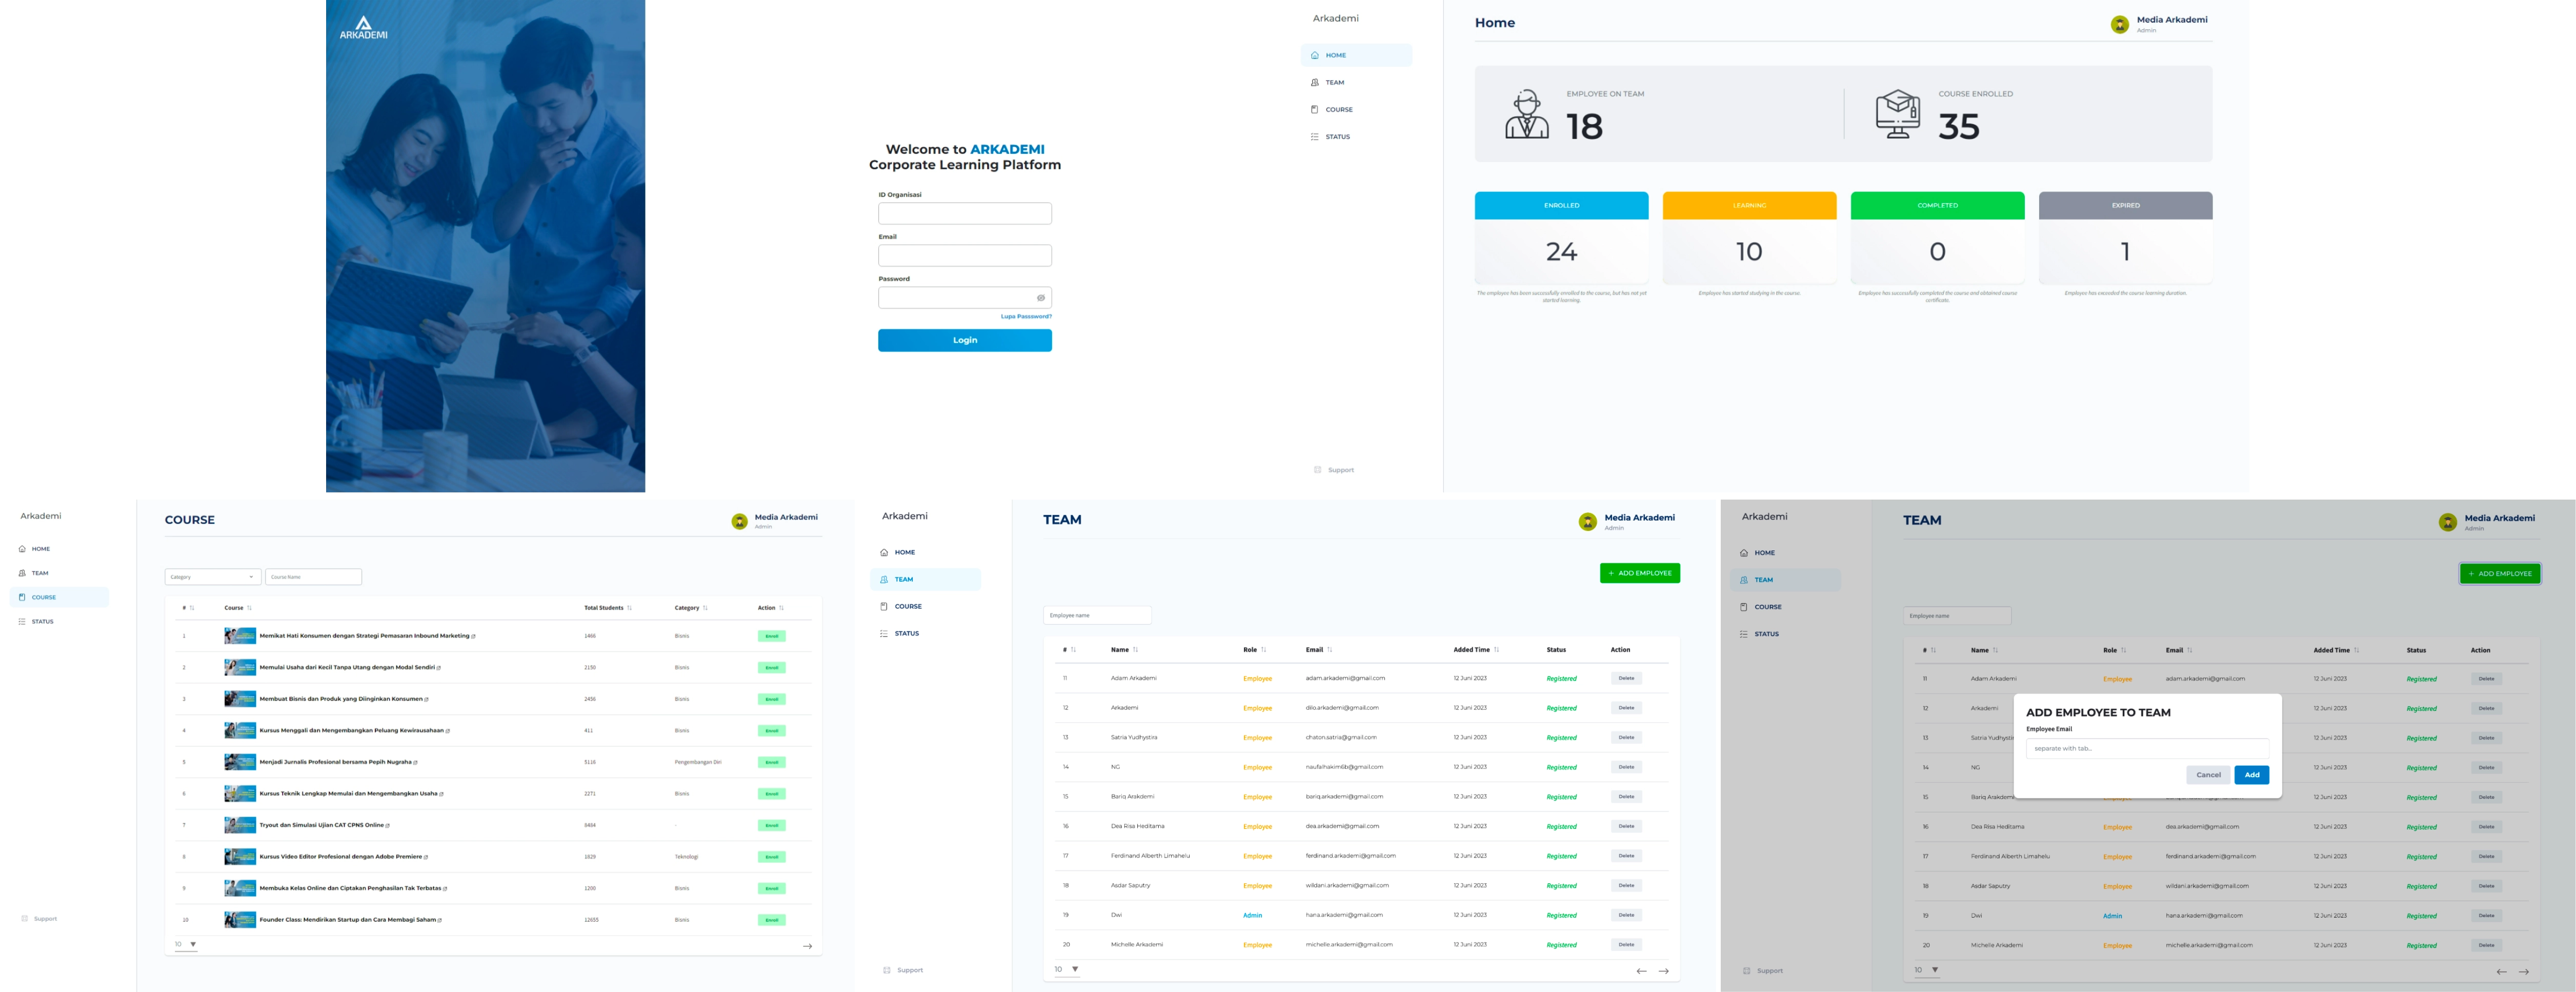Open STATUS in the Course page sidebar
The width and height of the screenshot is (2576, 992).
[x=42, y=622]
